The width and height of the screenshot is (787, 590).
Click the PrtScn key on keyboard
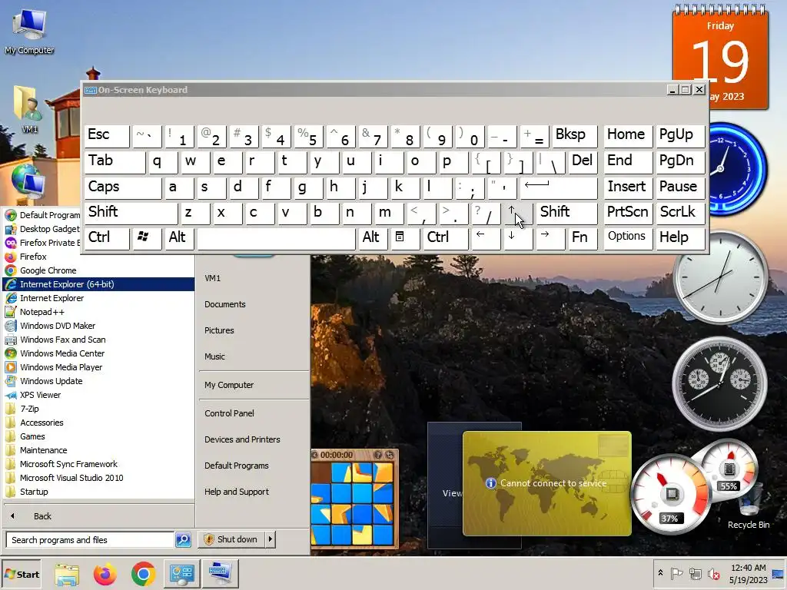(628, 213)
